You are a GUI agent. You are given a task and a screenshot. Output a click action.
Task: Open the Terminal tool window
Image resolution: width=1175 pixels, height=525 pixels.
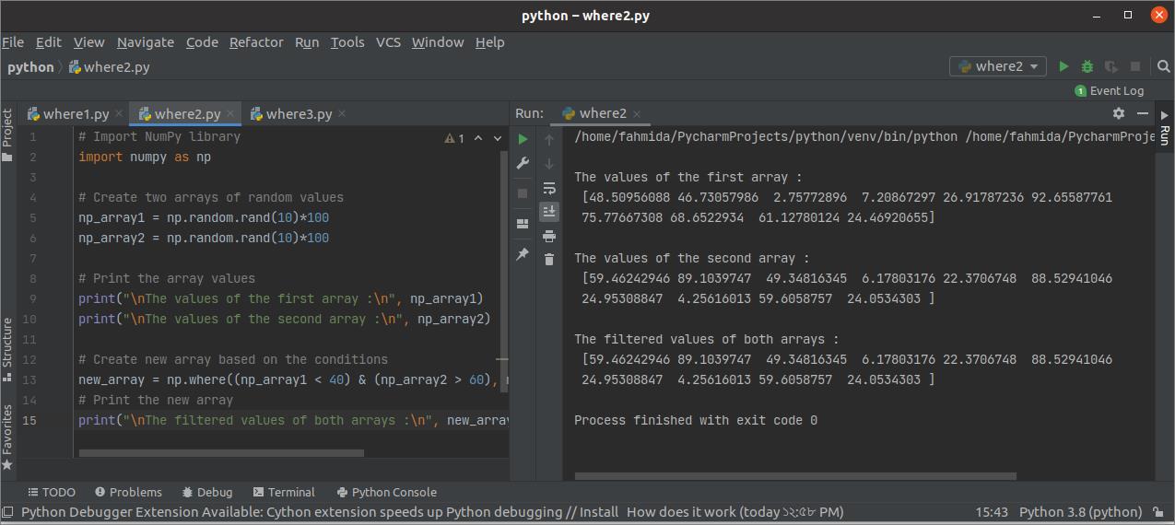coord(284,492)
